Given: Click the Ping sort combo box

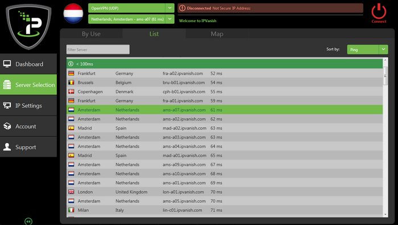Looking at the screenshot, I should pyautogui.click(x=367, y=49).
